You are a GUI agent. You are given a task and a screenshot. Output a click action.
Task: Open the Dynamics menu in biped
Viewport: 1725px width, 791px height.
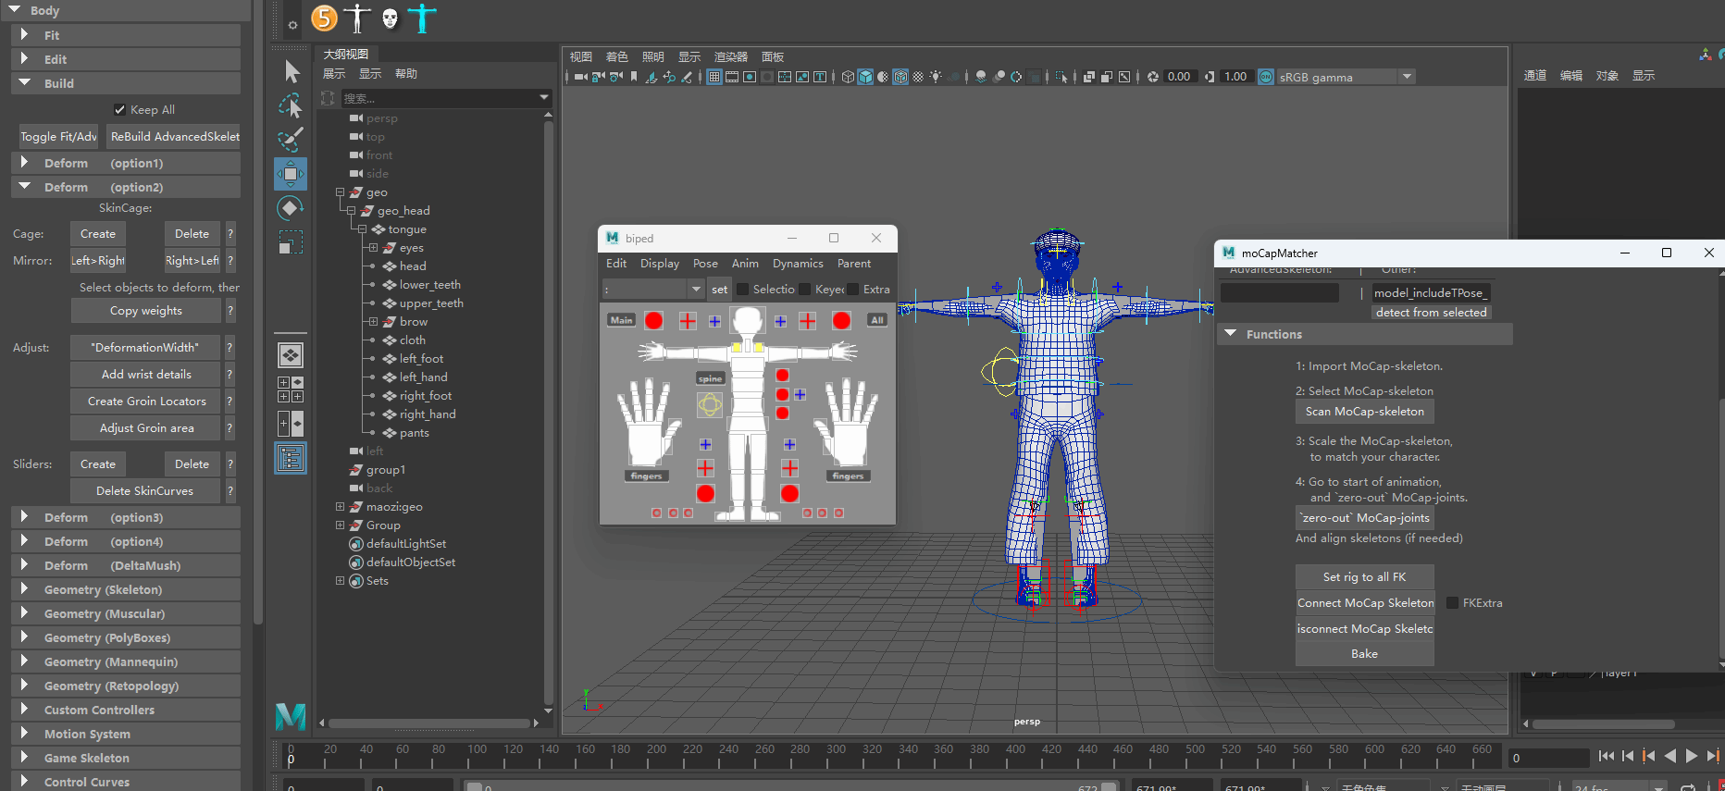coord(798,264)
